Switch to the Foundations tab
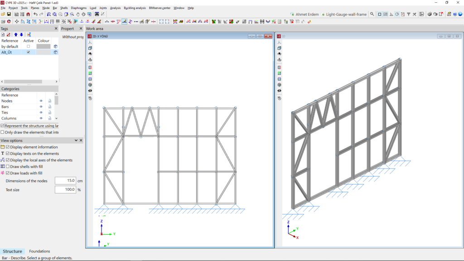The width and height of the screenshot is (464, 261). point(39,251)
